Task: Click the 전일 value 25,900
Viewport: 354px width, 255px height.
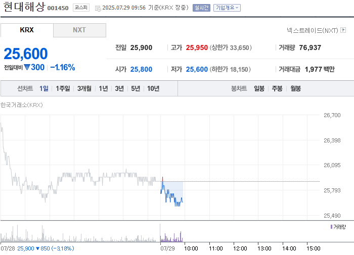Action: pos(141,47)
